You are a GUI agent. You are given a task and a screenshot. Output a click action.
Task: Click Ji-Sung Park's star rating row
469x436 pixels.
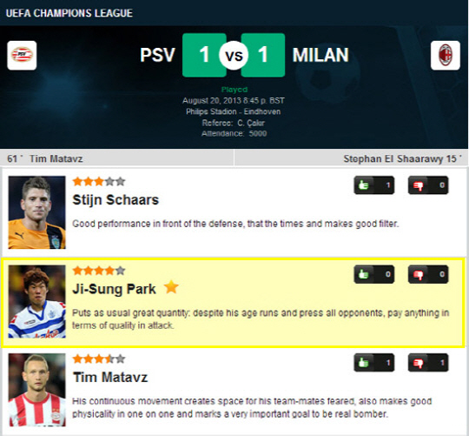[99, 271]
